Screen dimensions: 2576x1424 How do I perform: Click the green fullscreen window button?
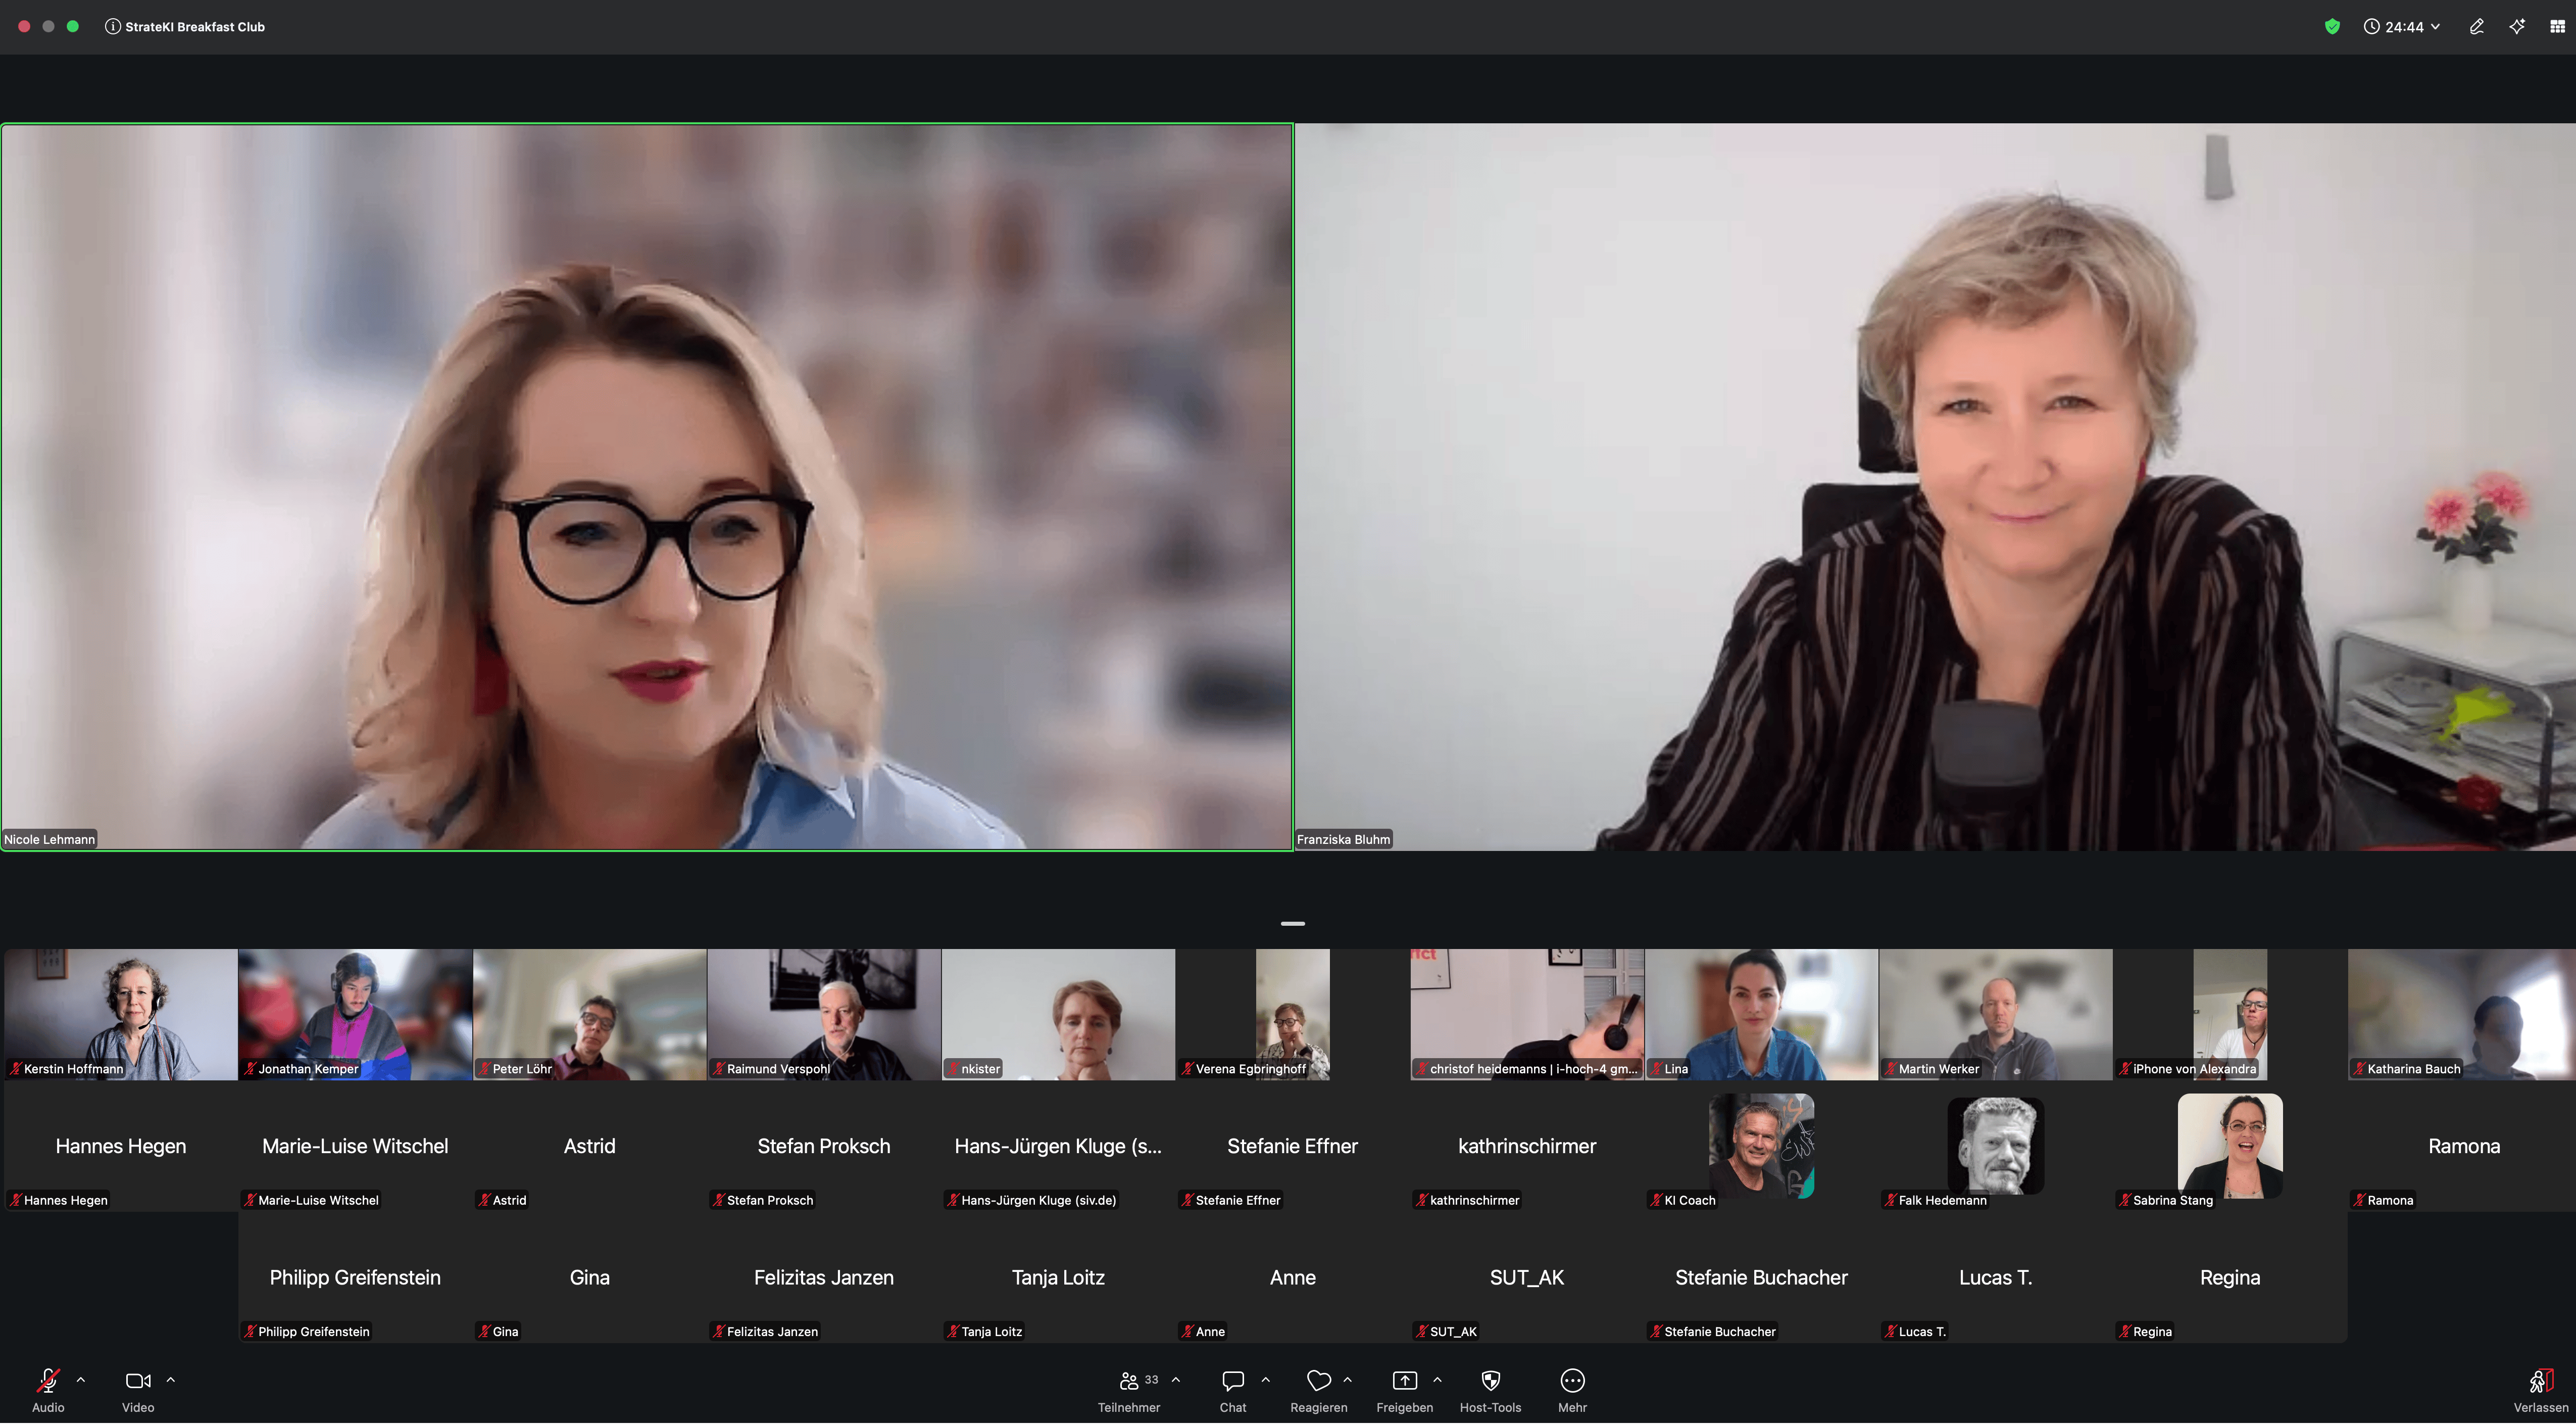(x=73, y=27)
